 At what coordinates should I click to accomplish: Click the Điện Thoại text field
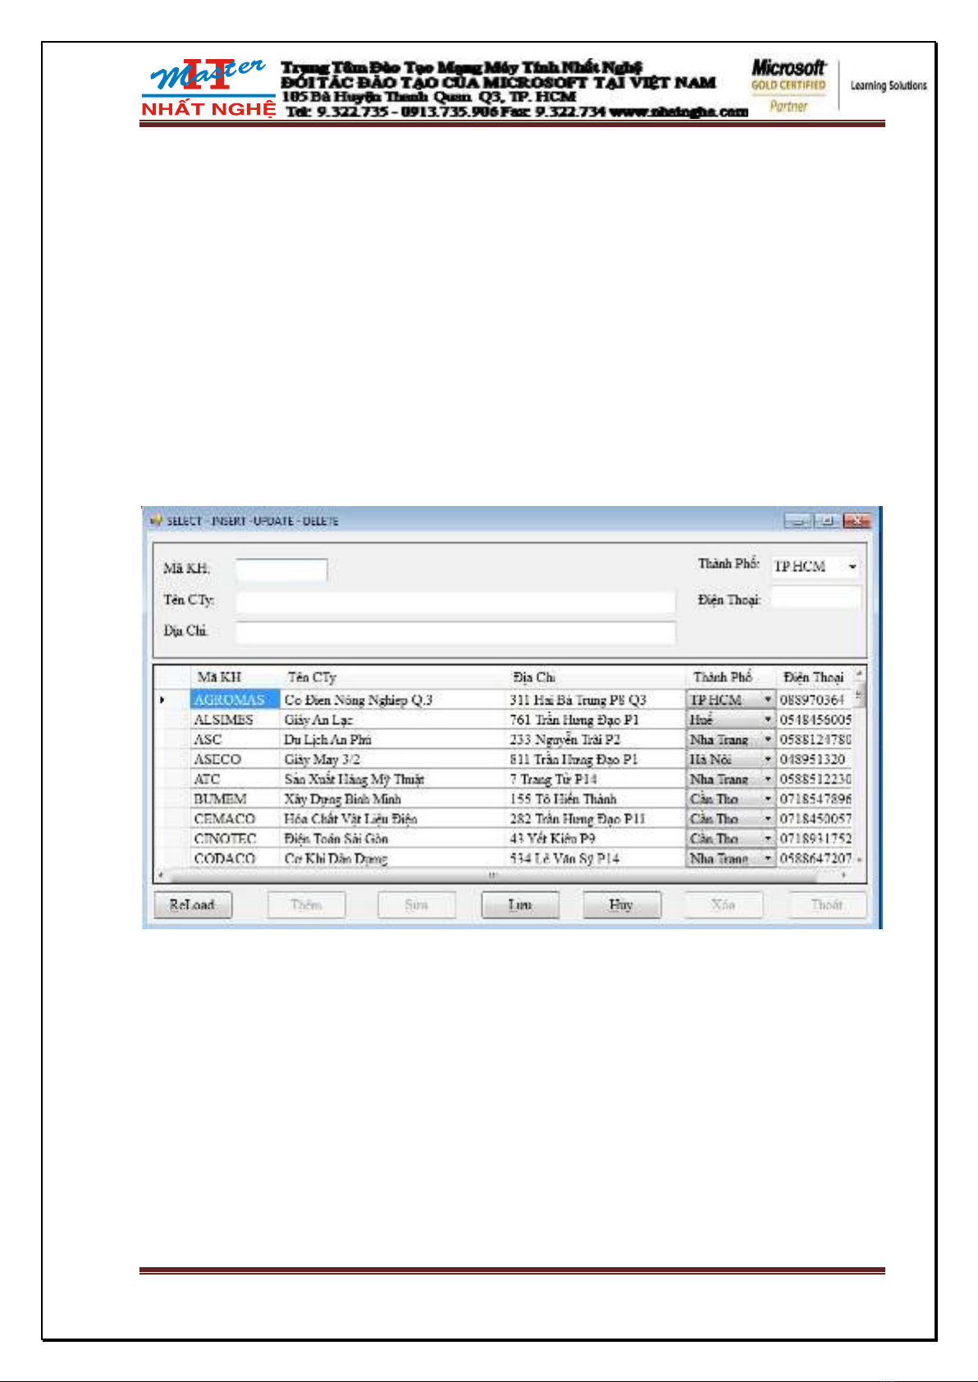[x=816, y=599]
